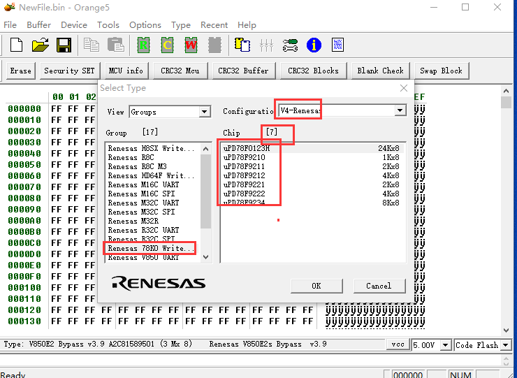Select chip uPD78F9221

(x=312, y=184)
